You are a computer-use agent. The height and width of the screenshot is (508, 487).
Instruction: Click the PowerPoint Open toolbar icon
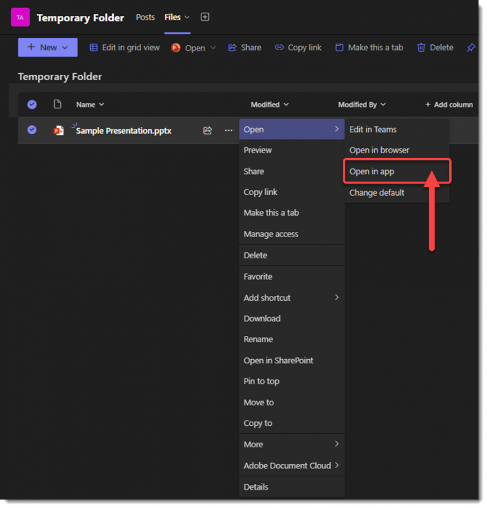tap(176, 47)
